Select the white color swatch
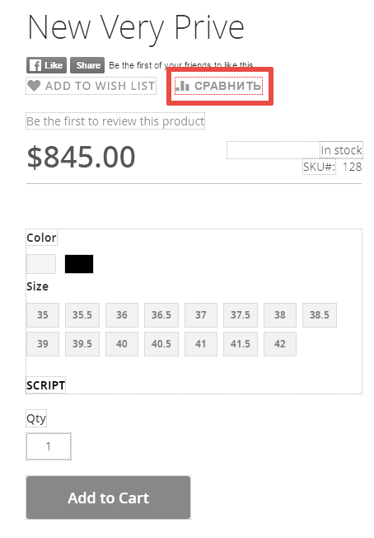This screenshot has width=374, height=538. point(41,264)
